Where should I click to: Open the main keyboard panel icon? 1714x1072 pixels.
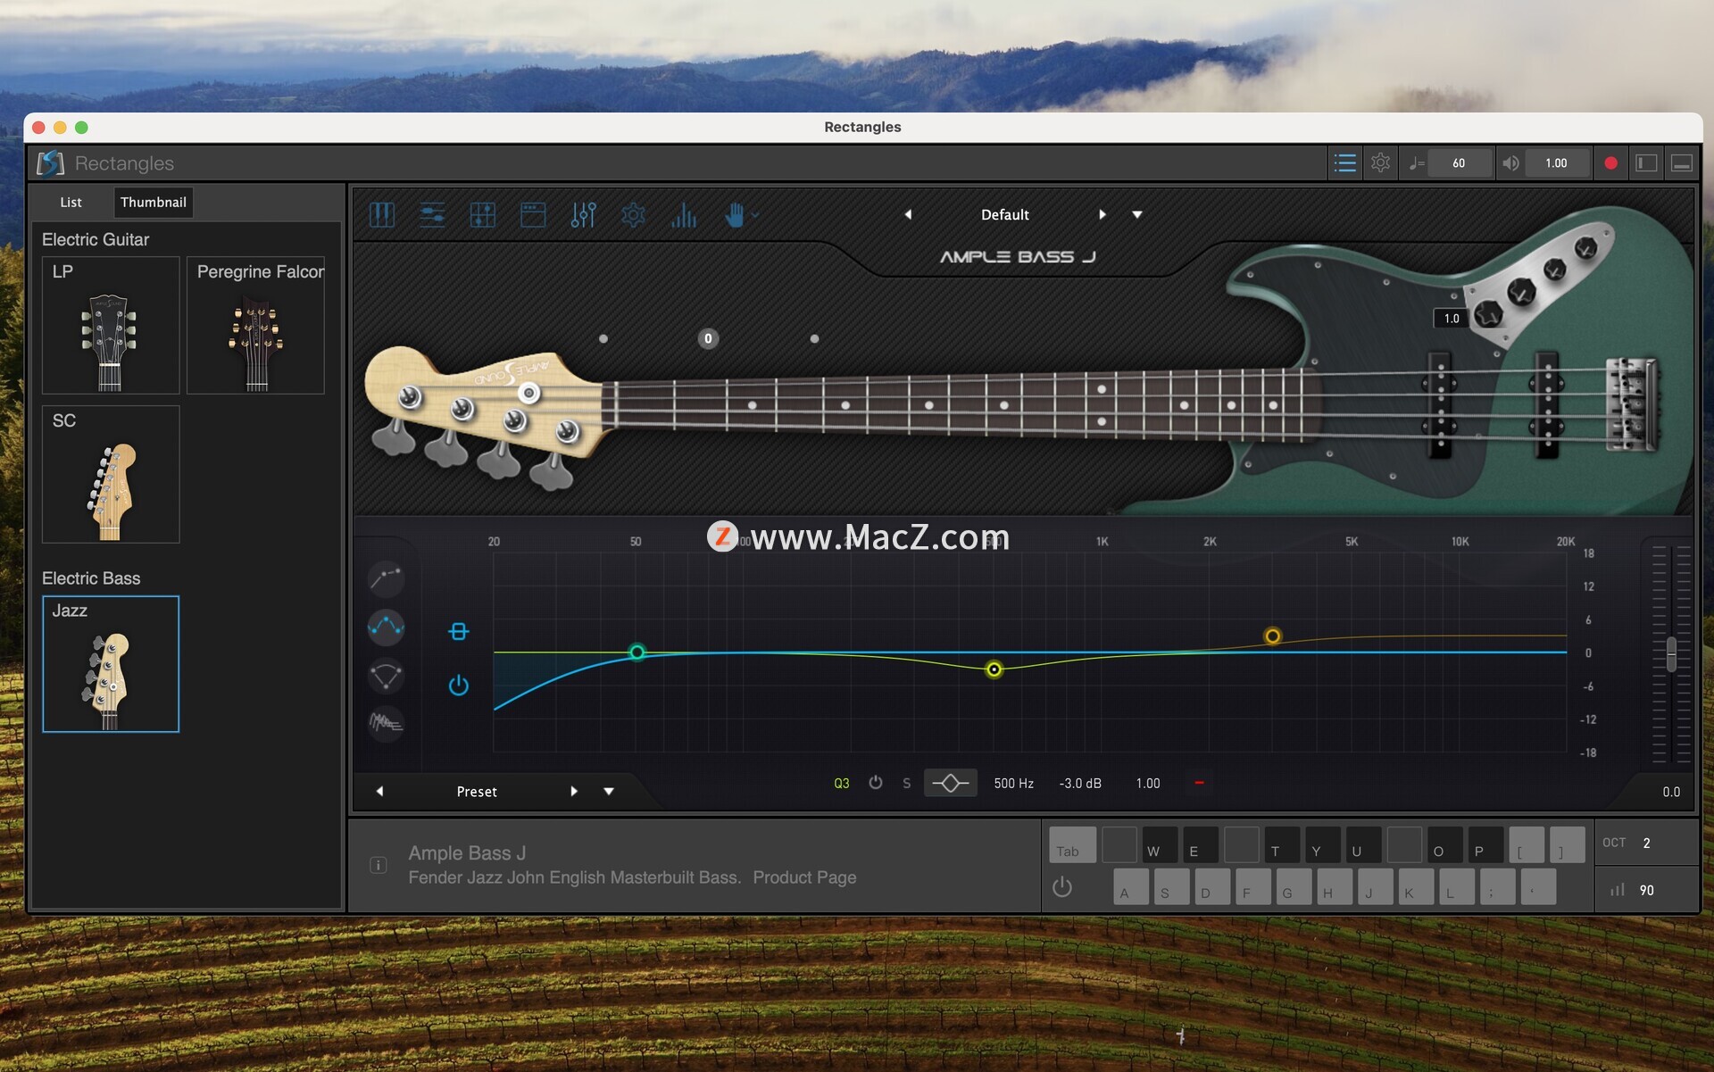(382, 214)
